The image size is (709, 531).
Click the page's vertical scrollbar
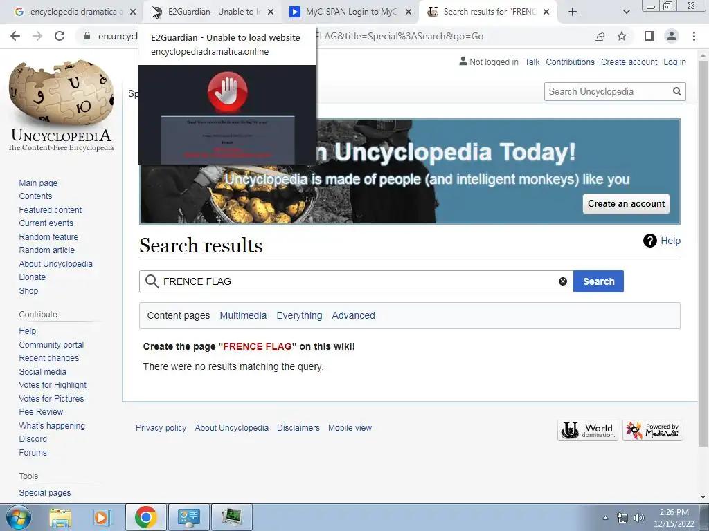coord(703,253)
